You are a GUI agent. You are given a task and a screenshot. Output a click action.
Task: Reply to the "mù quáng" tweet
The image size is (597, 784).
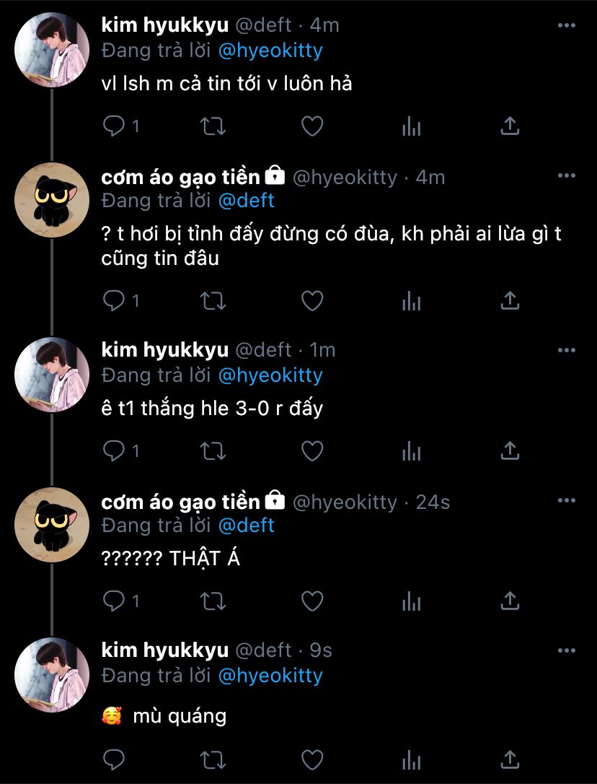(114, 759)
